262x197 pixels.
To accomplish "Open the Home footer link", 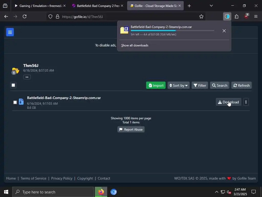I will click(11, 179).
